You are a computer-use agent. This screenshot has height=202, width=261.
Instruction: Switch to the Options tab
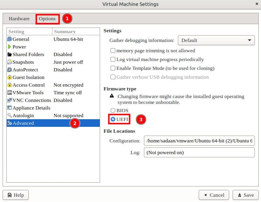click(47, 19)
